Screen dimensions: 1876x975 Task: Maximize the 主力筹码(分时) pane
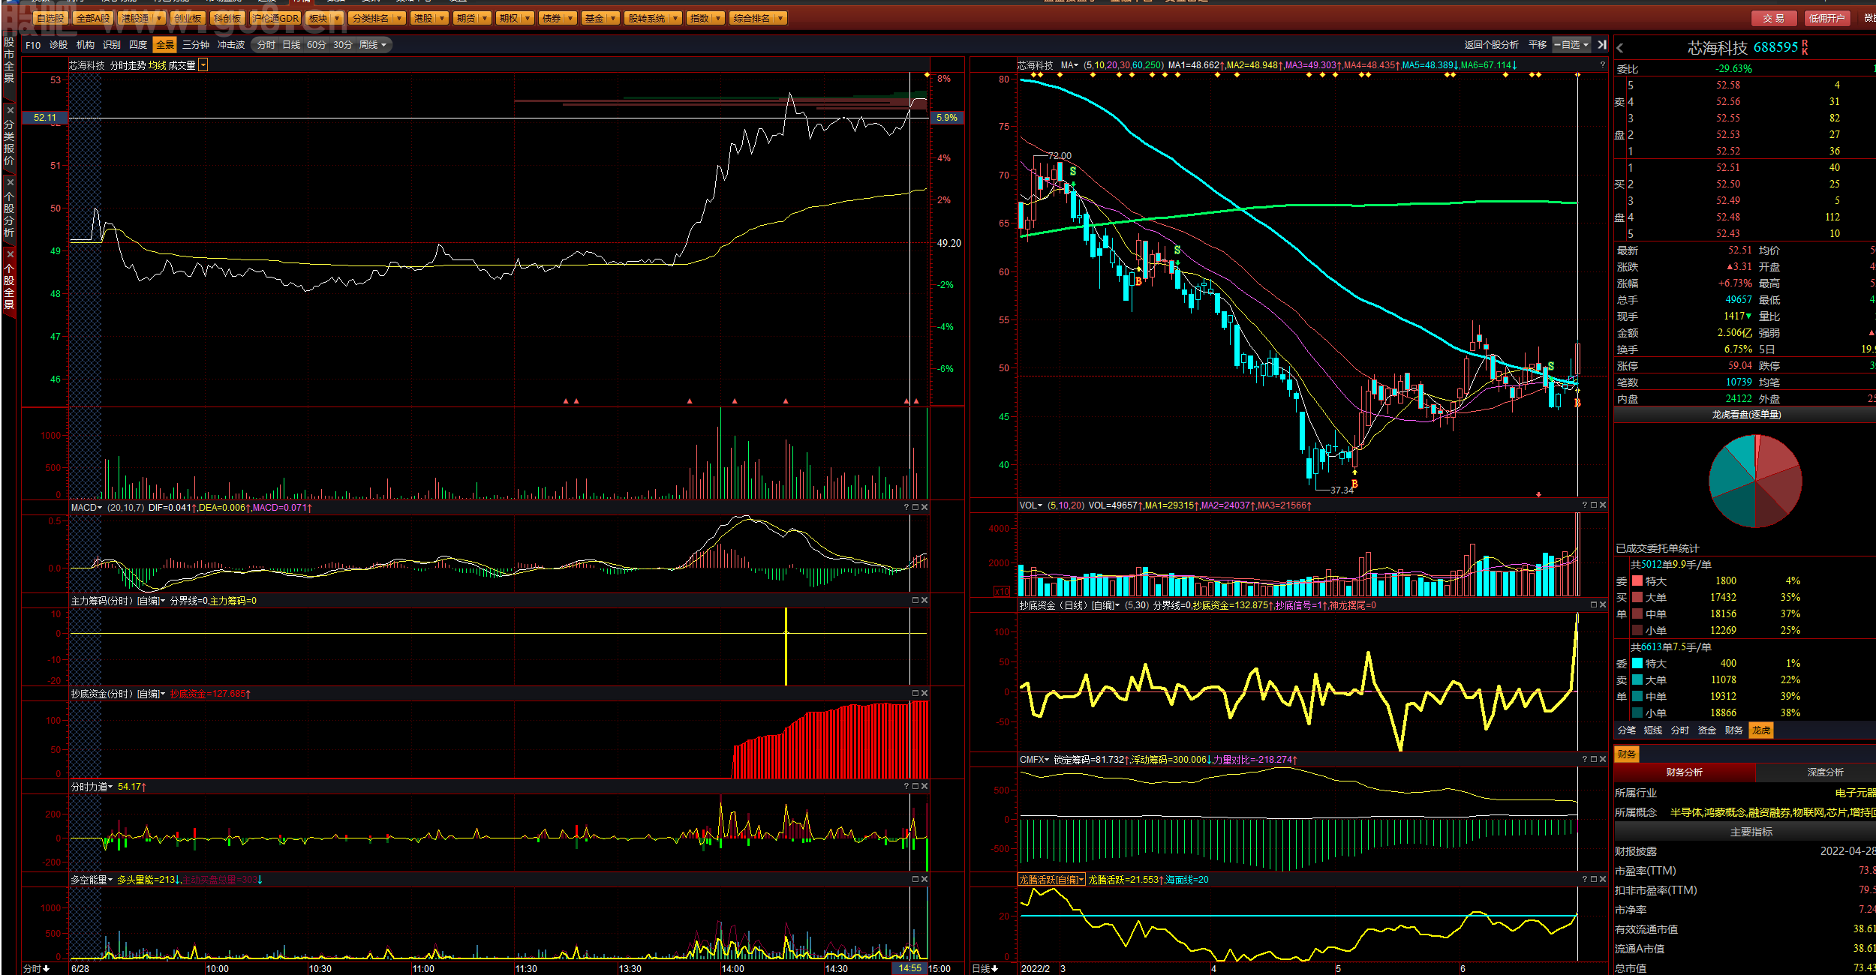click(x=915, y=601)
